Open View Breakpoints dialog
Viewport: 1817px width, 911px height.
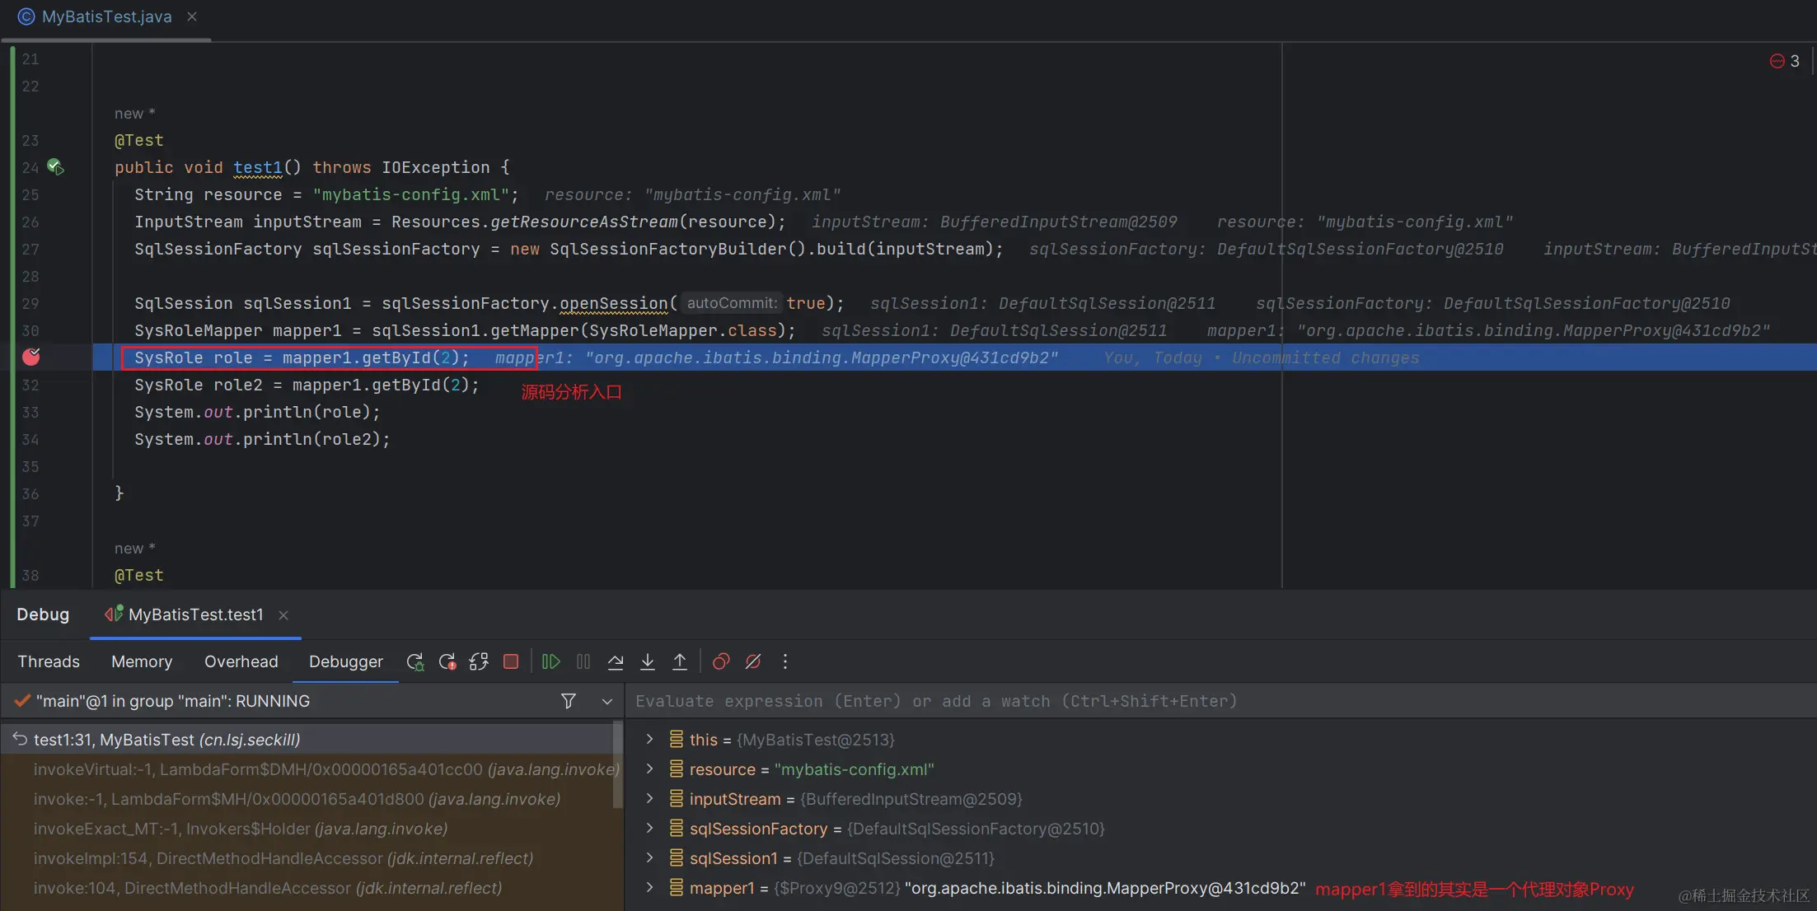tap(721, 661)
